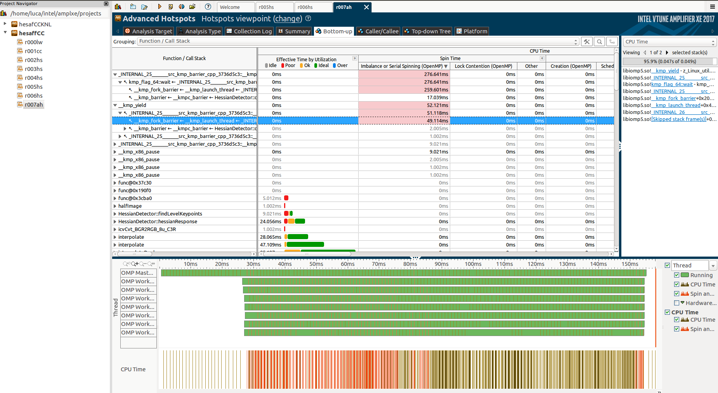Toggle the Thread CPU Time checkbox

click(677, 284)
